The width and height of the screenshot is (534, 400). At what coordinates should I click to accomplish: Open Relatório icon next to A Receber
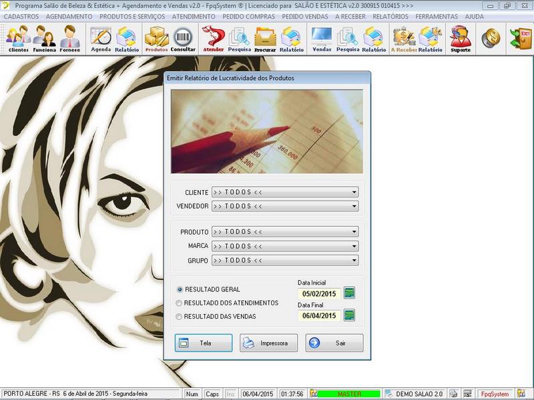click(x=430, y=39)
